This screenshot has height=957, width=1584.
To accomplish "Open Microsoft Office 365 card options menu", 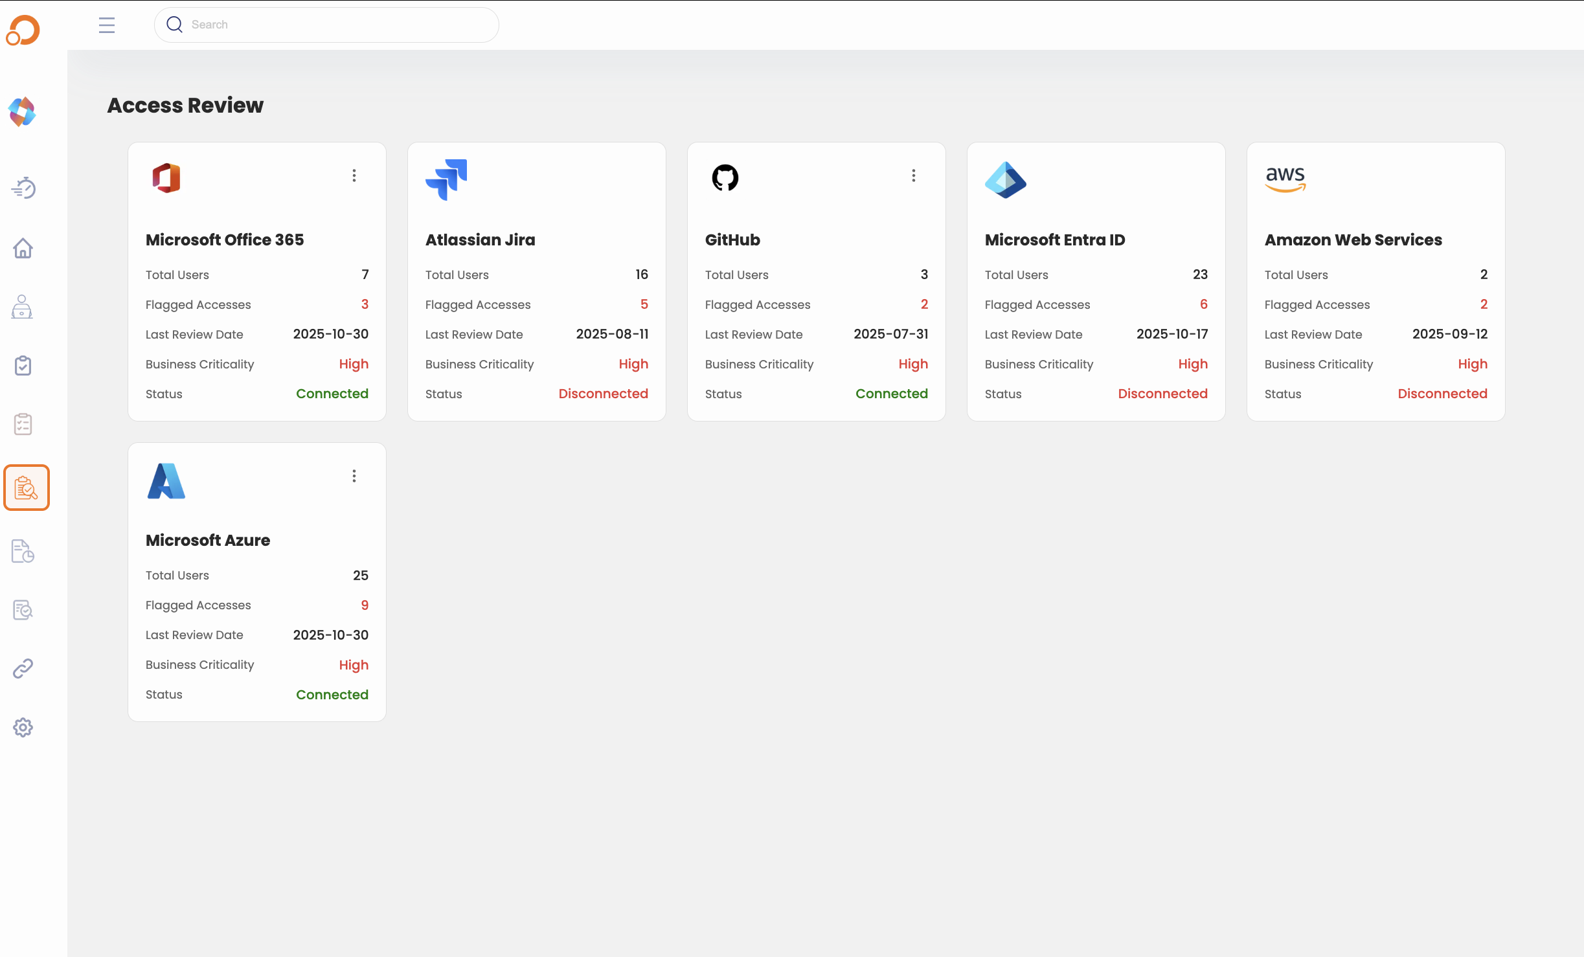I will tap(354, 175).
